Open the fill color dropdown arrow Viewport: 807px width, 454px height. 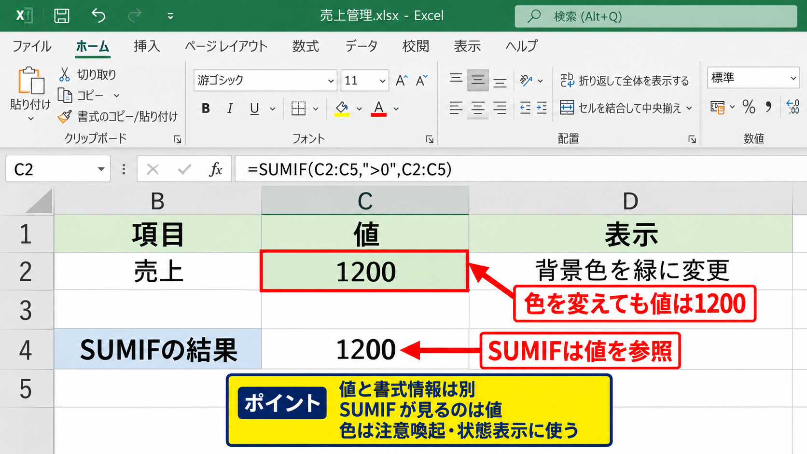(359, 109)
